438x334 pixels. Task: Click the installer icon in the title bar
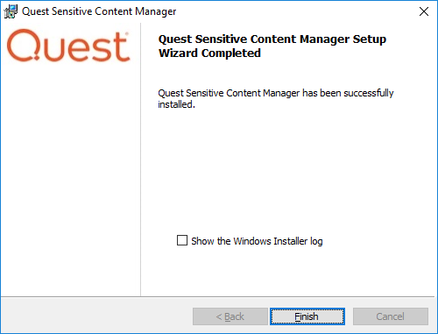click(x=11, y=11)
